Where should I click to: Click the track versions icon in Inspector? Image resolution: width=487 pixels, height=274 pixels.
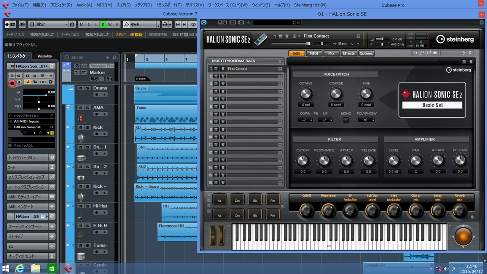(52, 158)
